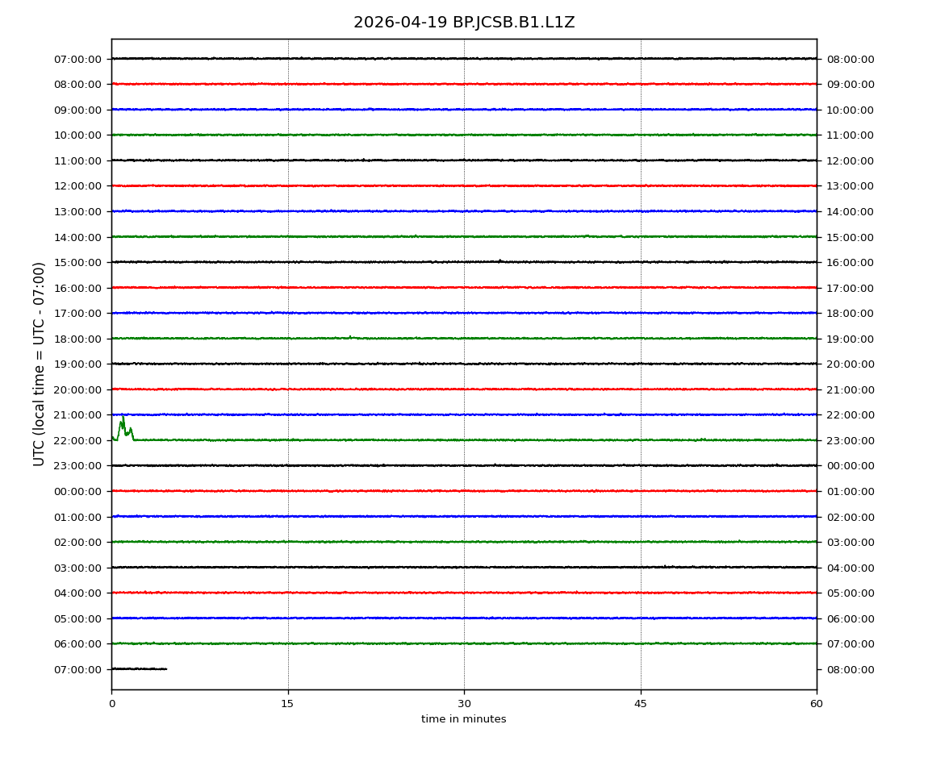Select the 45 tick label on the x-axis

(x=641, y=704)
